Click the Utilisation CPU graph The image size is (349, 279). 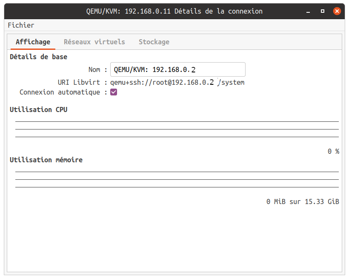coord(177,129)
